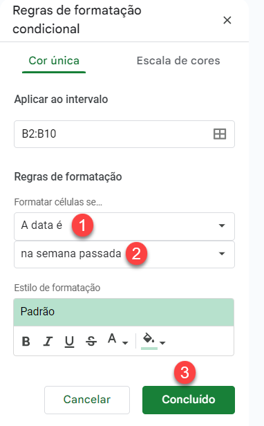Click the B2:B10 range input field
Image resolution: width=264 pixels, height=426 pixels.
tap(124, 134)
